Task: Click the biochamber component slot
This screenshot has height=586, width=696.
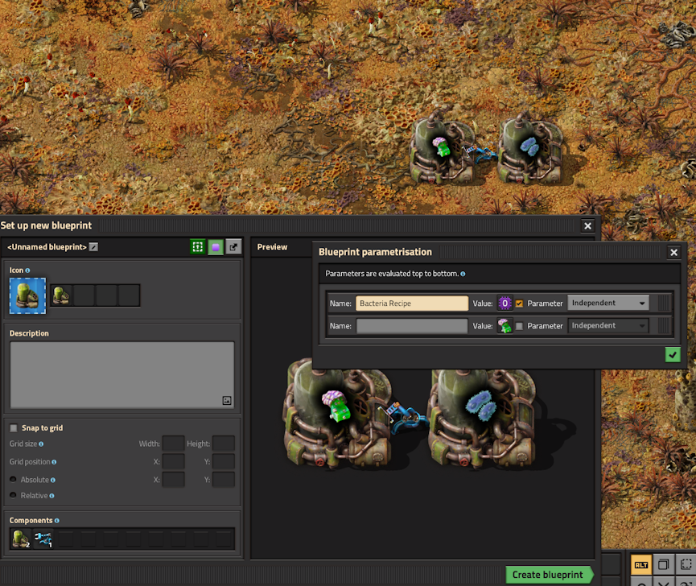Action: (x=21, y=539)
